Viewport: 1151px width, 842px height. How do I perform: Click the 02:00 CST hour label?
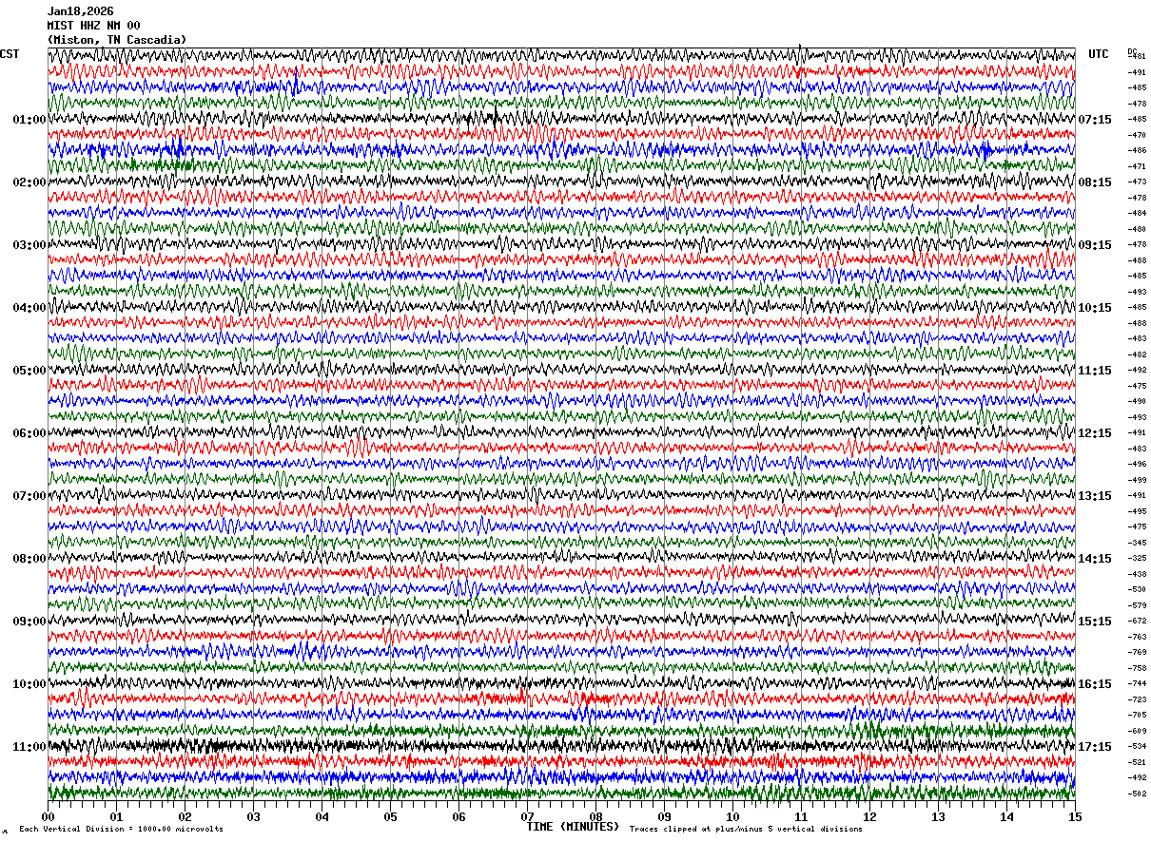tap(29, 182)
